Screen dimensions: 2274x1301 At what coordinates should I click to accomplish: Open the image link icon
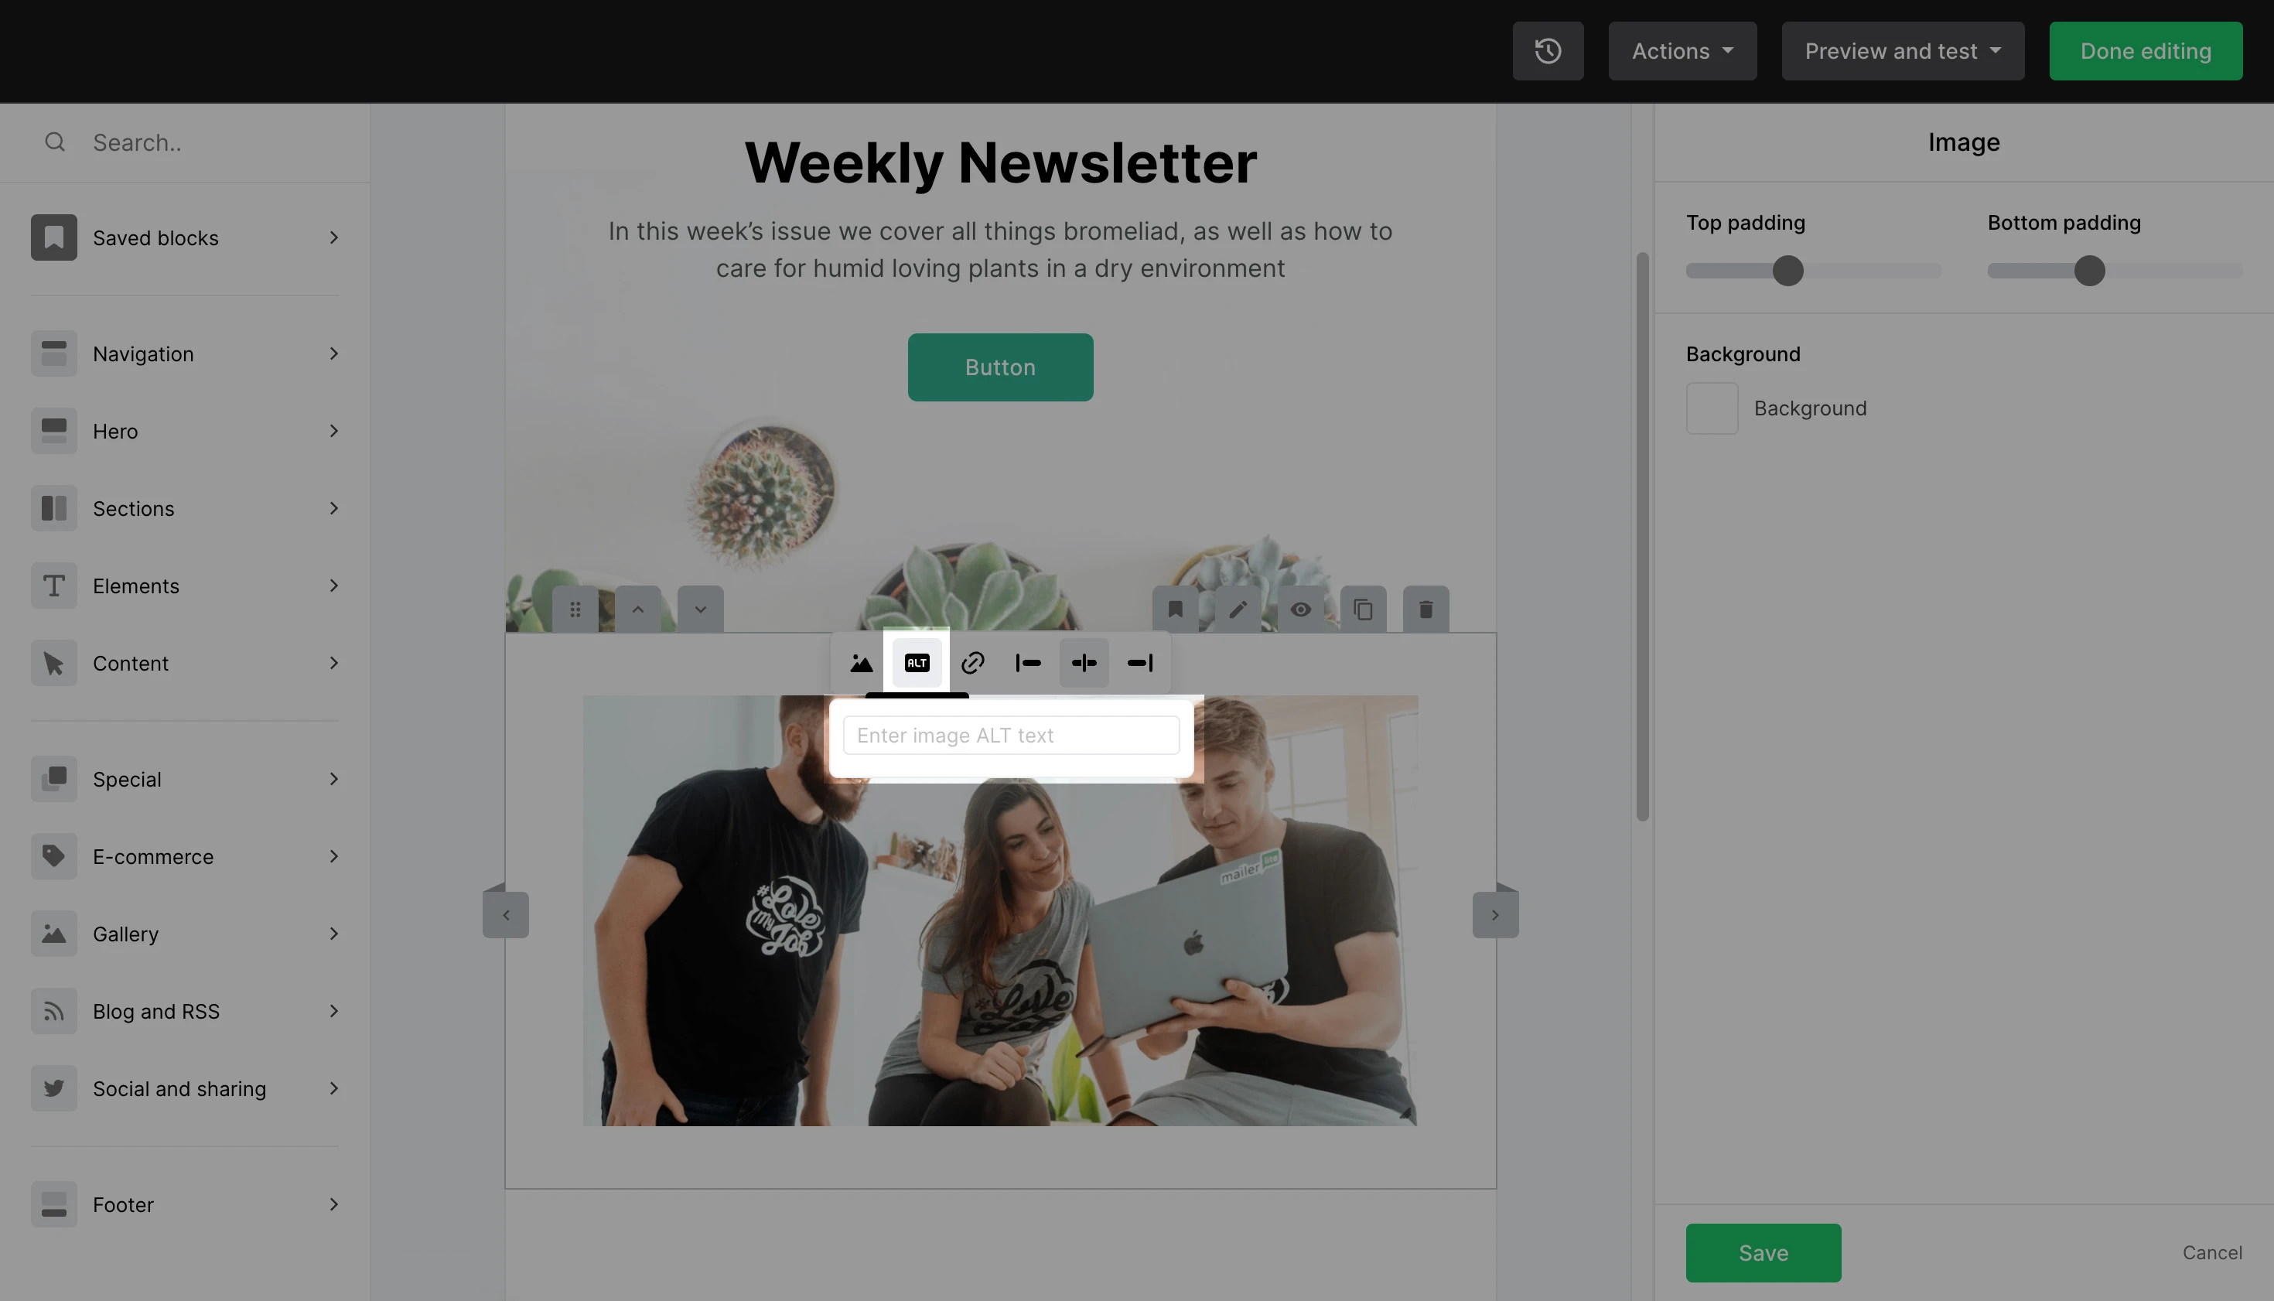pyautogui.click(x=972, y=663)
